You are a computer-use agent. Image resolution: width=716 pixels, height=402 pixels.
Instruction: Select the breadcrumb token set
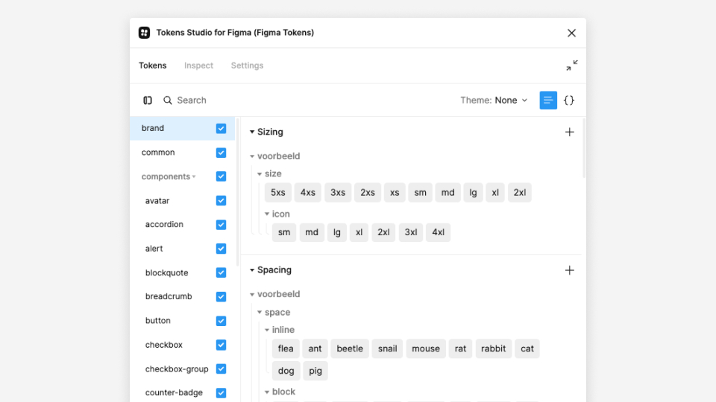tap(169, 296)
